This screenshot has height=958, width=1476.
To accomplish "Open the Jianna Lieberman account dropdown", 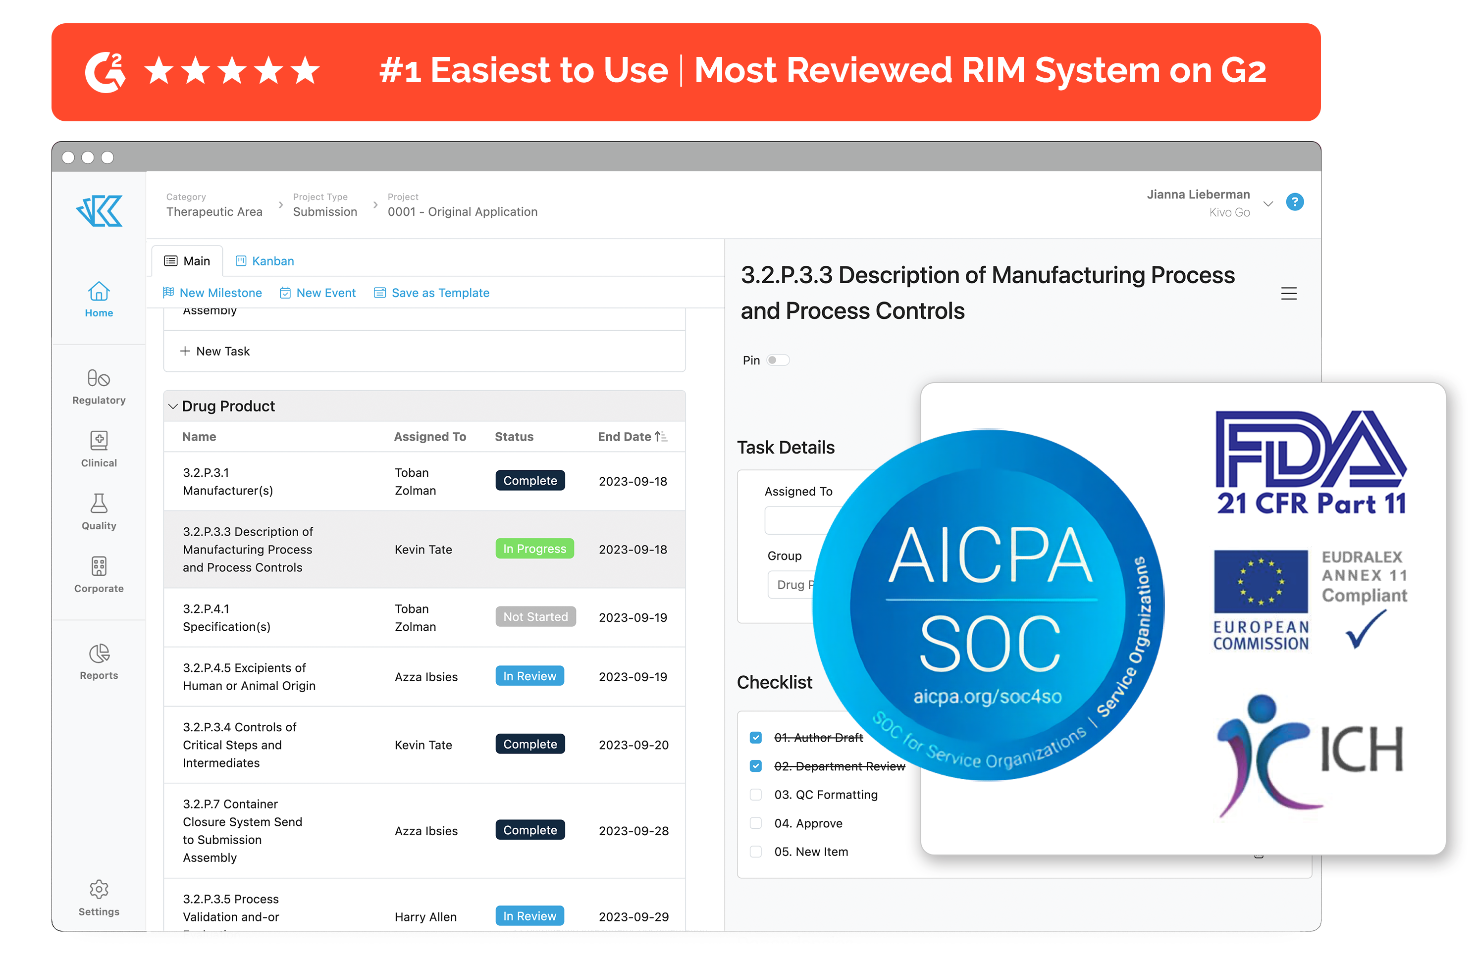I will [1267, 203].
